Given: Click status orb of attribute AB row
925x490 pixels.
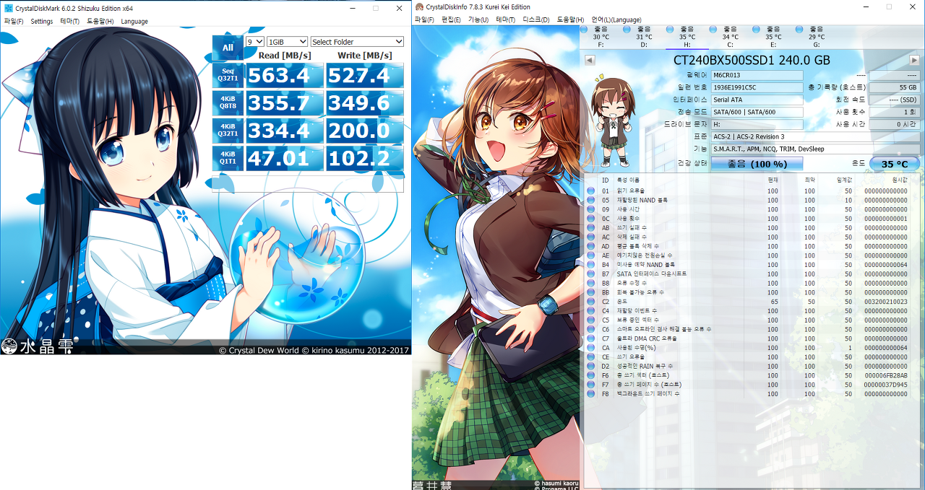Looking at the screenshot, I should pos(590,227).
